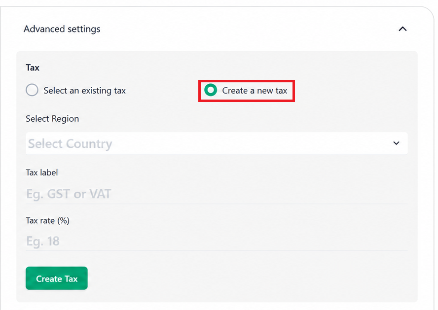The height and width of the screenshot is (310, 438).
Task: Click the 'Tax rate (%)' caption text
Action: tap(47, 221)
